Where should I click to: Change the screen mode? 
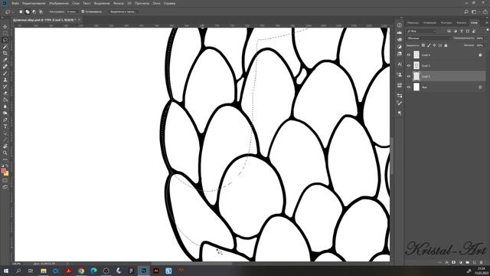pyautogui.click(x=5, y=187)
